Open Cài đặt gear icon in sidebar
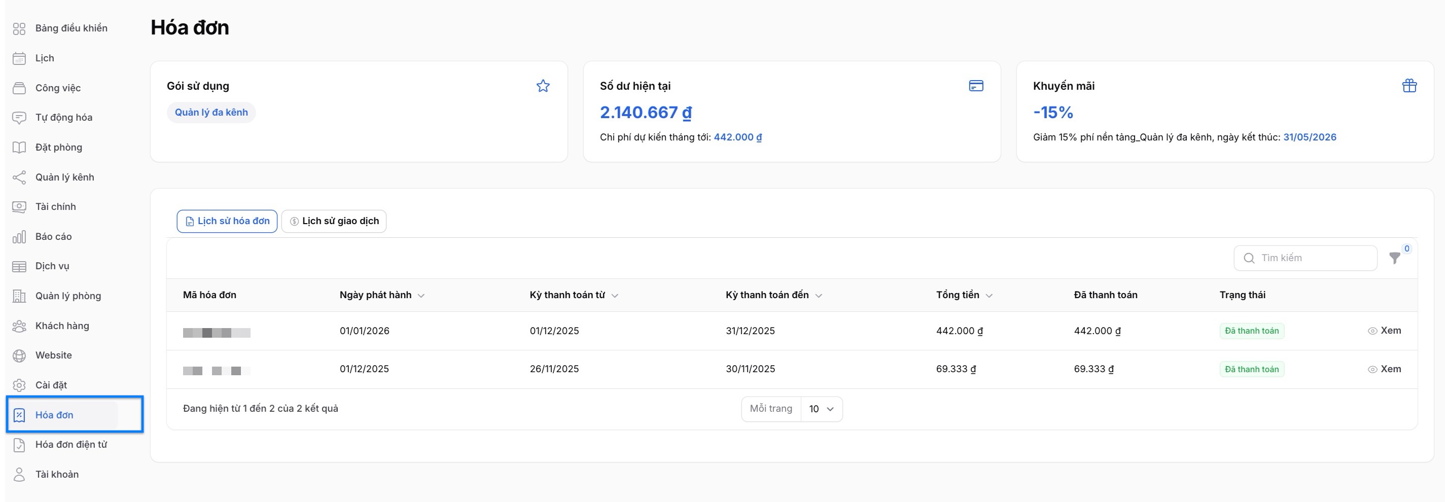 point(19,385)
